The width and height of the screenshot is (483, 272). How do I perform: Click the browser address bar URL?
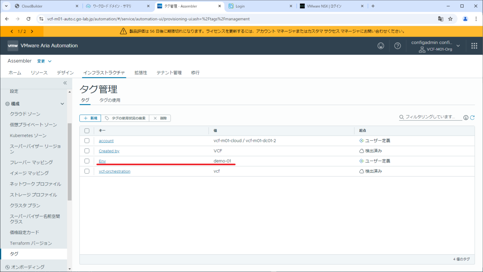pyautogui.click(x=149, y=19)
